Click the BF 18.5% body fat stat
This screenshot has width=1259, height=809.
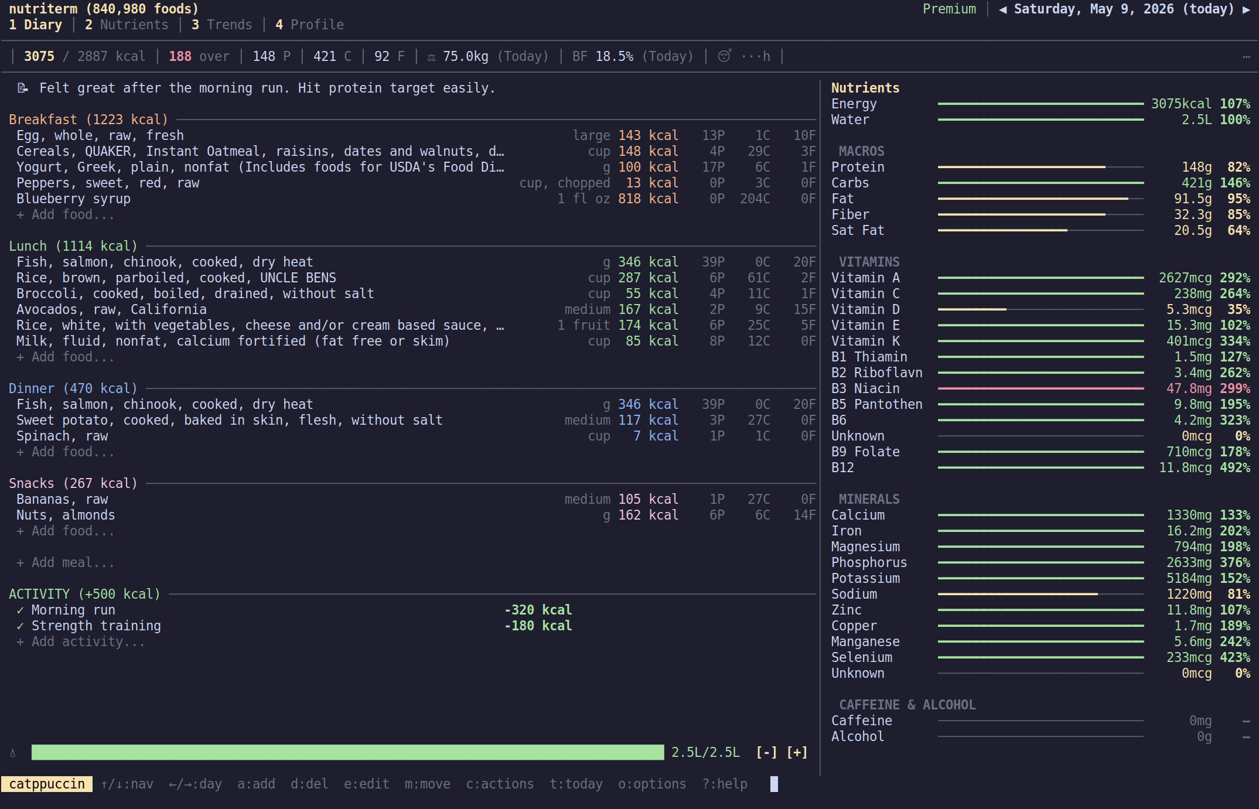pyautogui.click(x=633, y=57)
